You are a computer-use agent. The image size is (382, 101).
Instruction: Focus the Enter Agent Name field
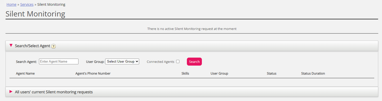(59, 61)
